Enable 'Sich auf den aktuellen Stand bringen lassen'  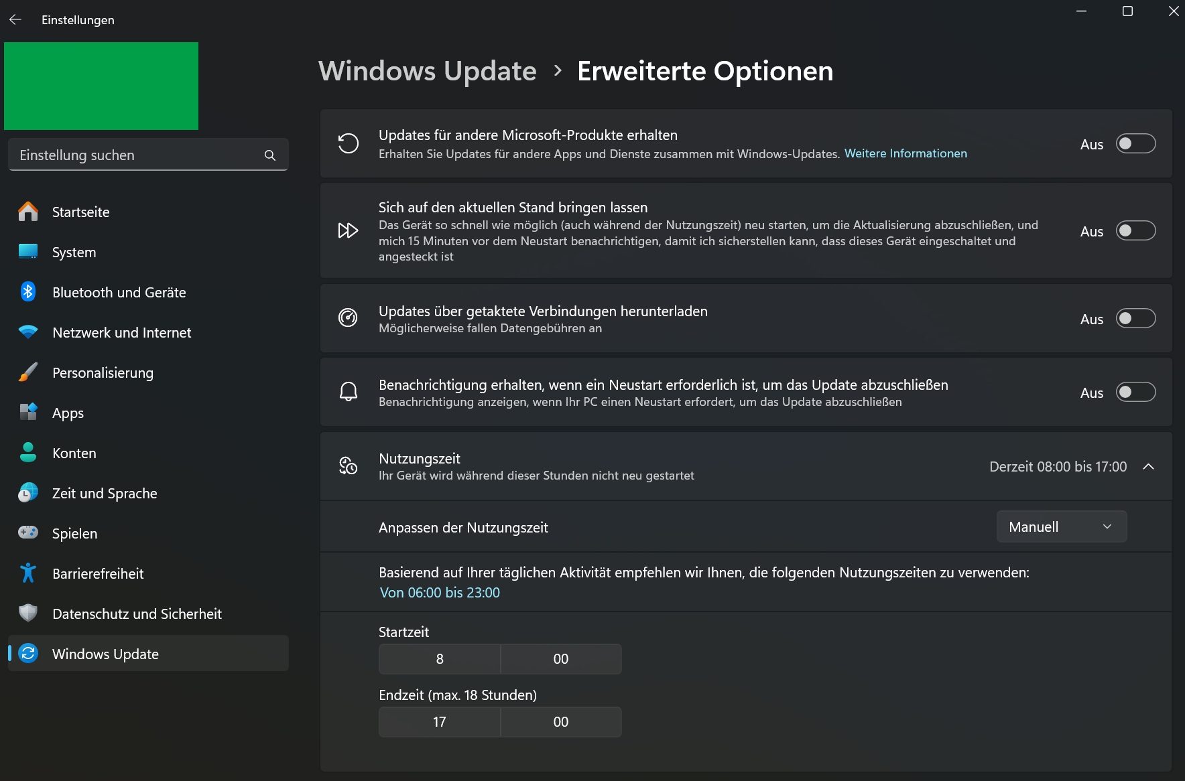[1135, 231]
